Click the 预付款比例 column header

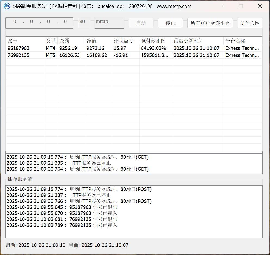click(155, 41)
